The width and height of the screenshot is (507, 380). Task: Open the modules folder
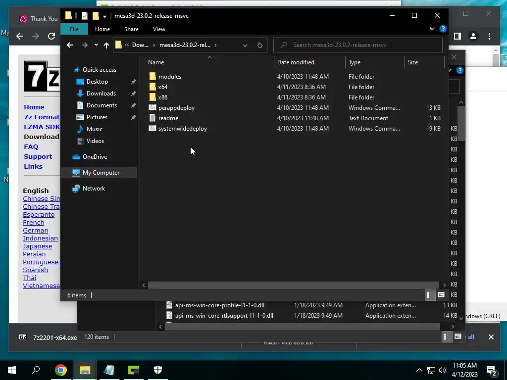[170, 77]
